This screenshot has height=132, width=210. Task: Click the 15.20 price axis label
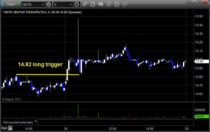click(199, 42)
